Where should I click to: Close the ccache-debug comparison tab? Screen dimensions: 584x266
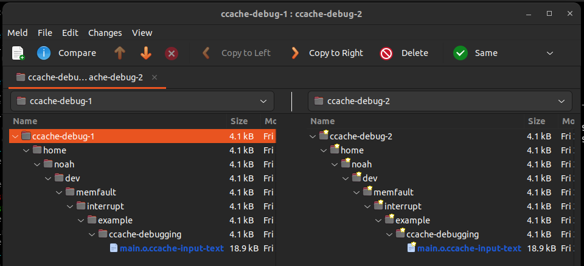(x=155, y=77)
